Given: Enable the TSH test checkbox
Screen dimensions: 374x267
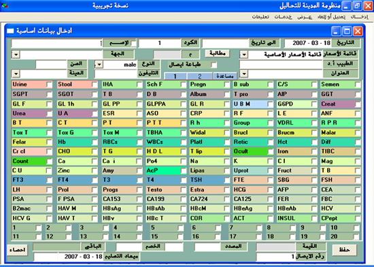Looking at the screenshot, I should (x=227, y=180).
